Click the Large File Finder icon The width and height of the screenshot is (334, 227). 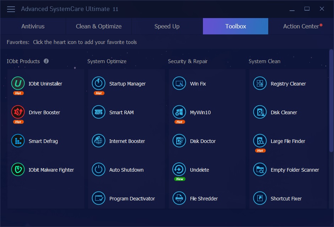click(260, 141)
